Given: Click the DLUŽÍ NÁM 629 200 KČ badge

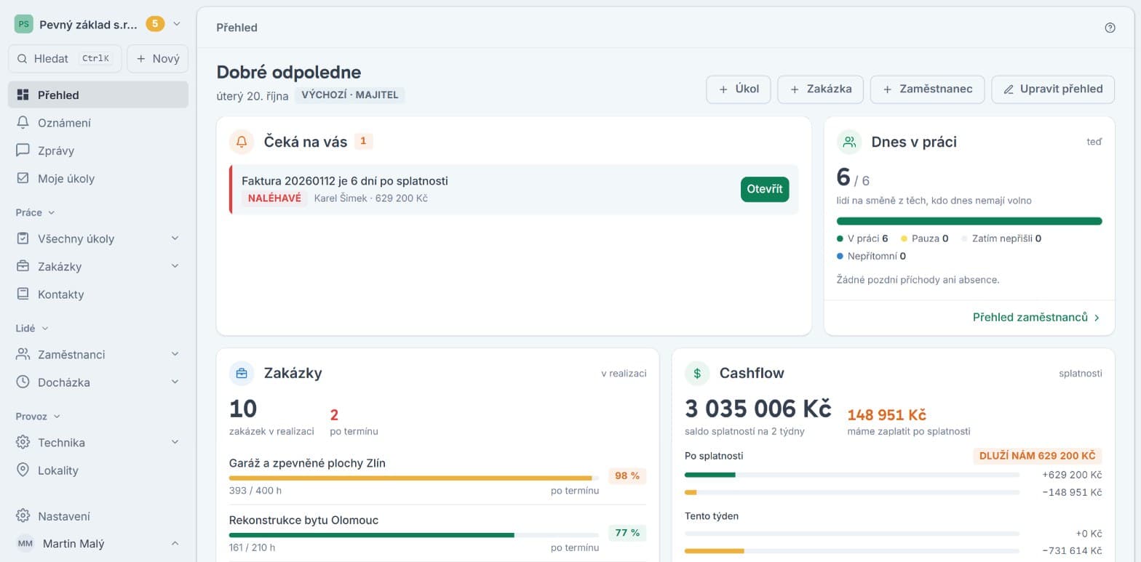Looking at the screenshot, I should (x=1038, y=456).
